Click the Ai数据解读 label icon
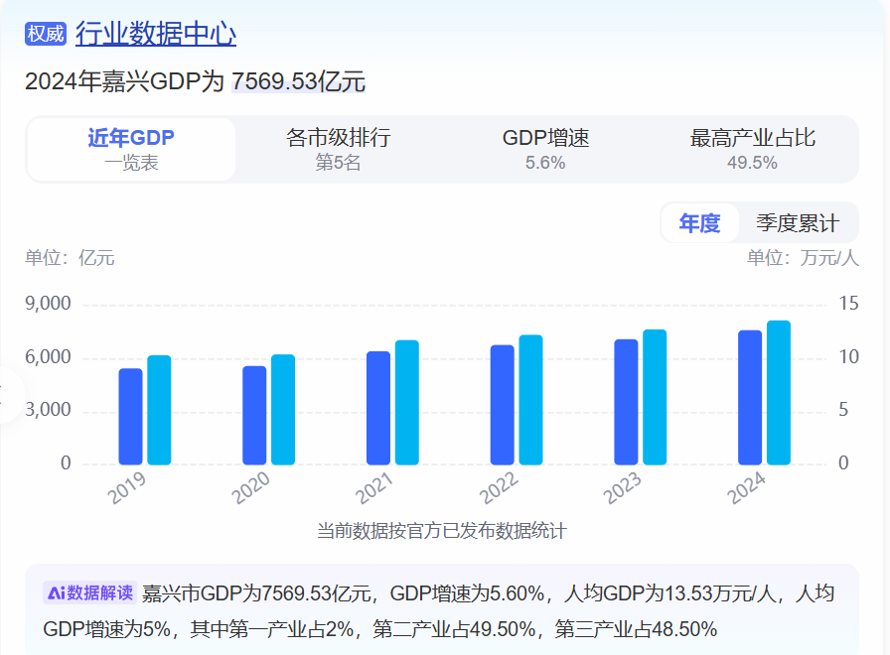 tap(89, 593)
